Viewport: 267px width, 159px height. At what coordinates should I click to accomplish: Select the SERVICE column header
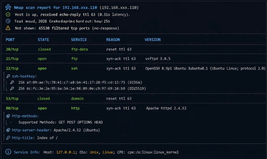(79, 40)
